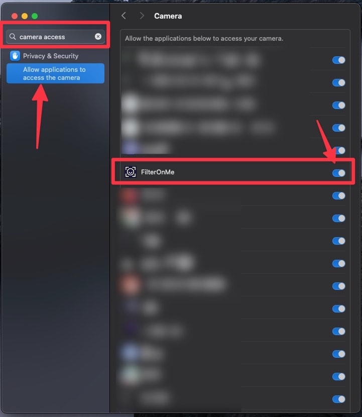This screenshot has width=362, height=417.
Task: Toggle the switch directly below FilterOnMe
Action: pyautogui.click(x=338, y=196)
